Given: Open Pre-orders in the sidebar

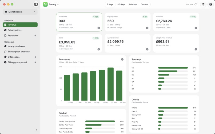Looking at the screenshot, I should pos(20,35).
